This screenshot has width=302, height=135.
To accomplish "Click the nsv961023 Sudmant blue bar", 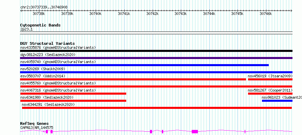I will point(277,101).
